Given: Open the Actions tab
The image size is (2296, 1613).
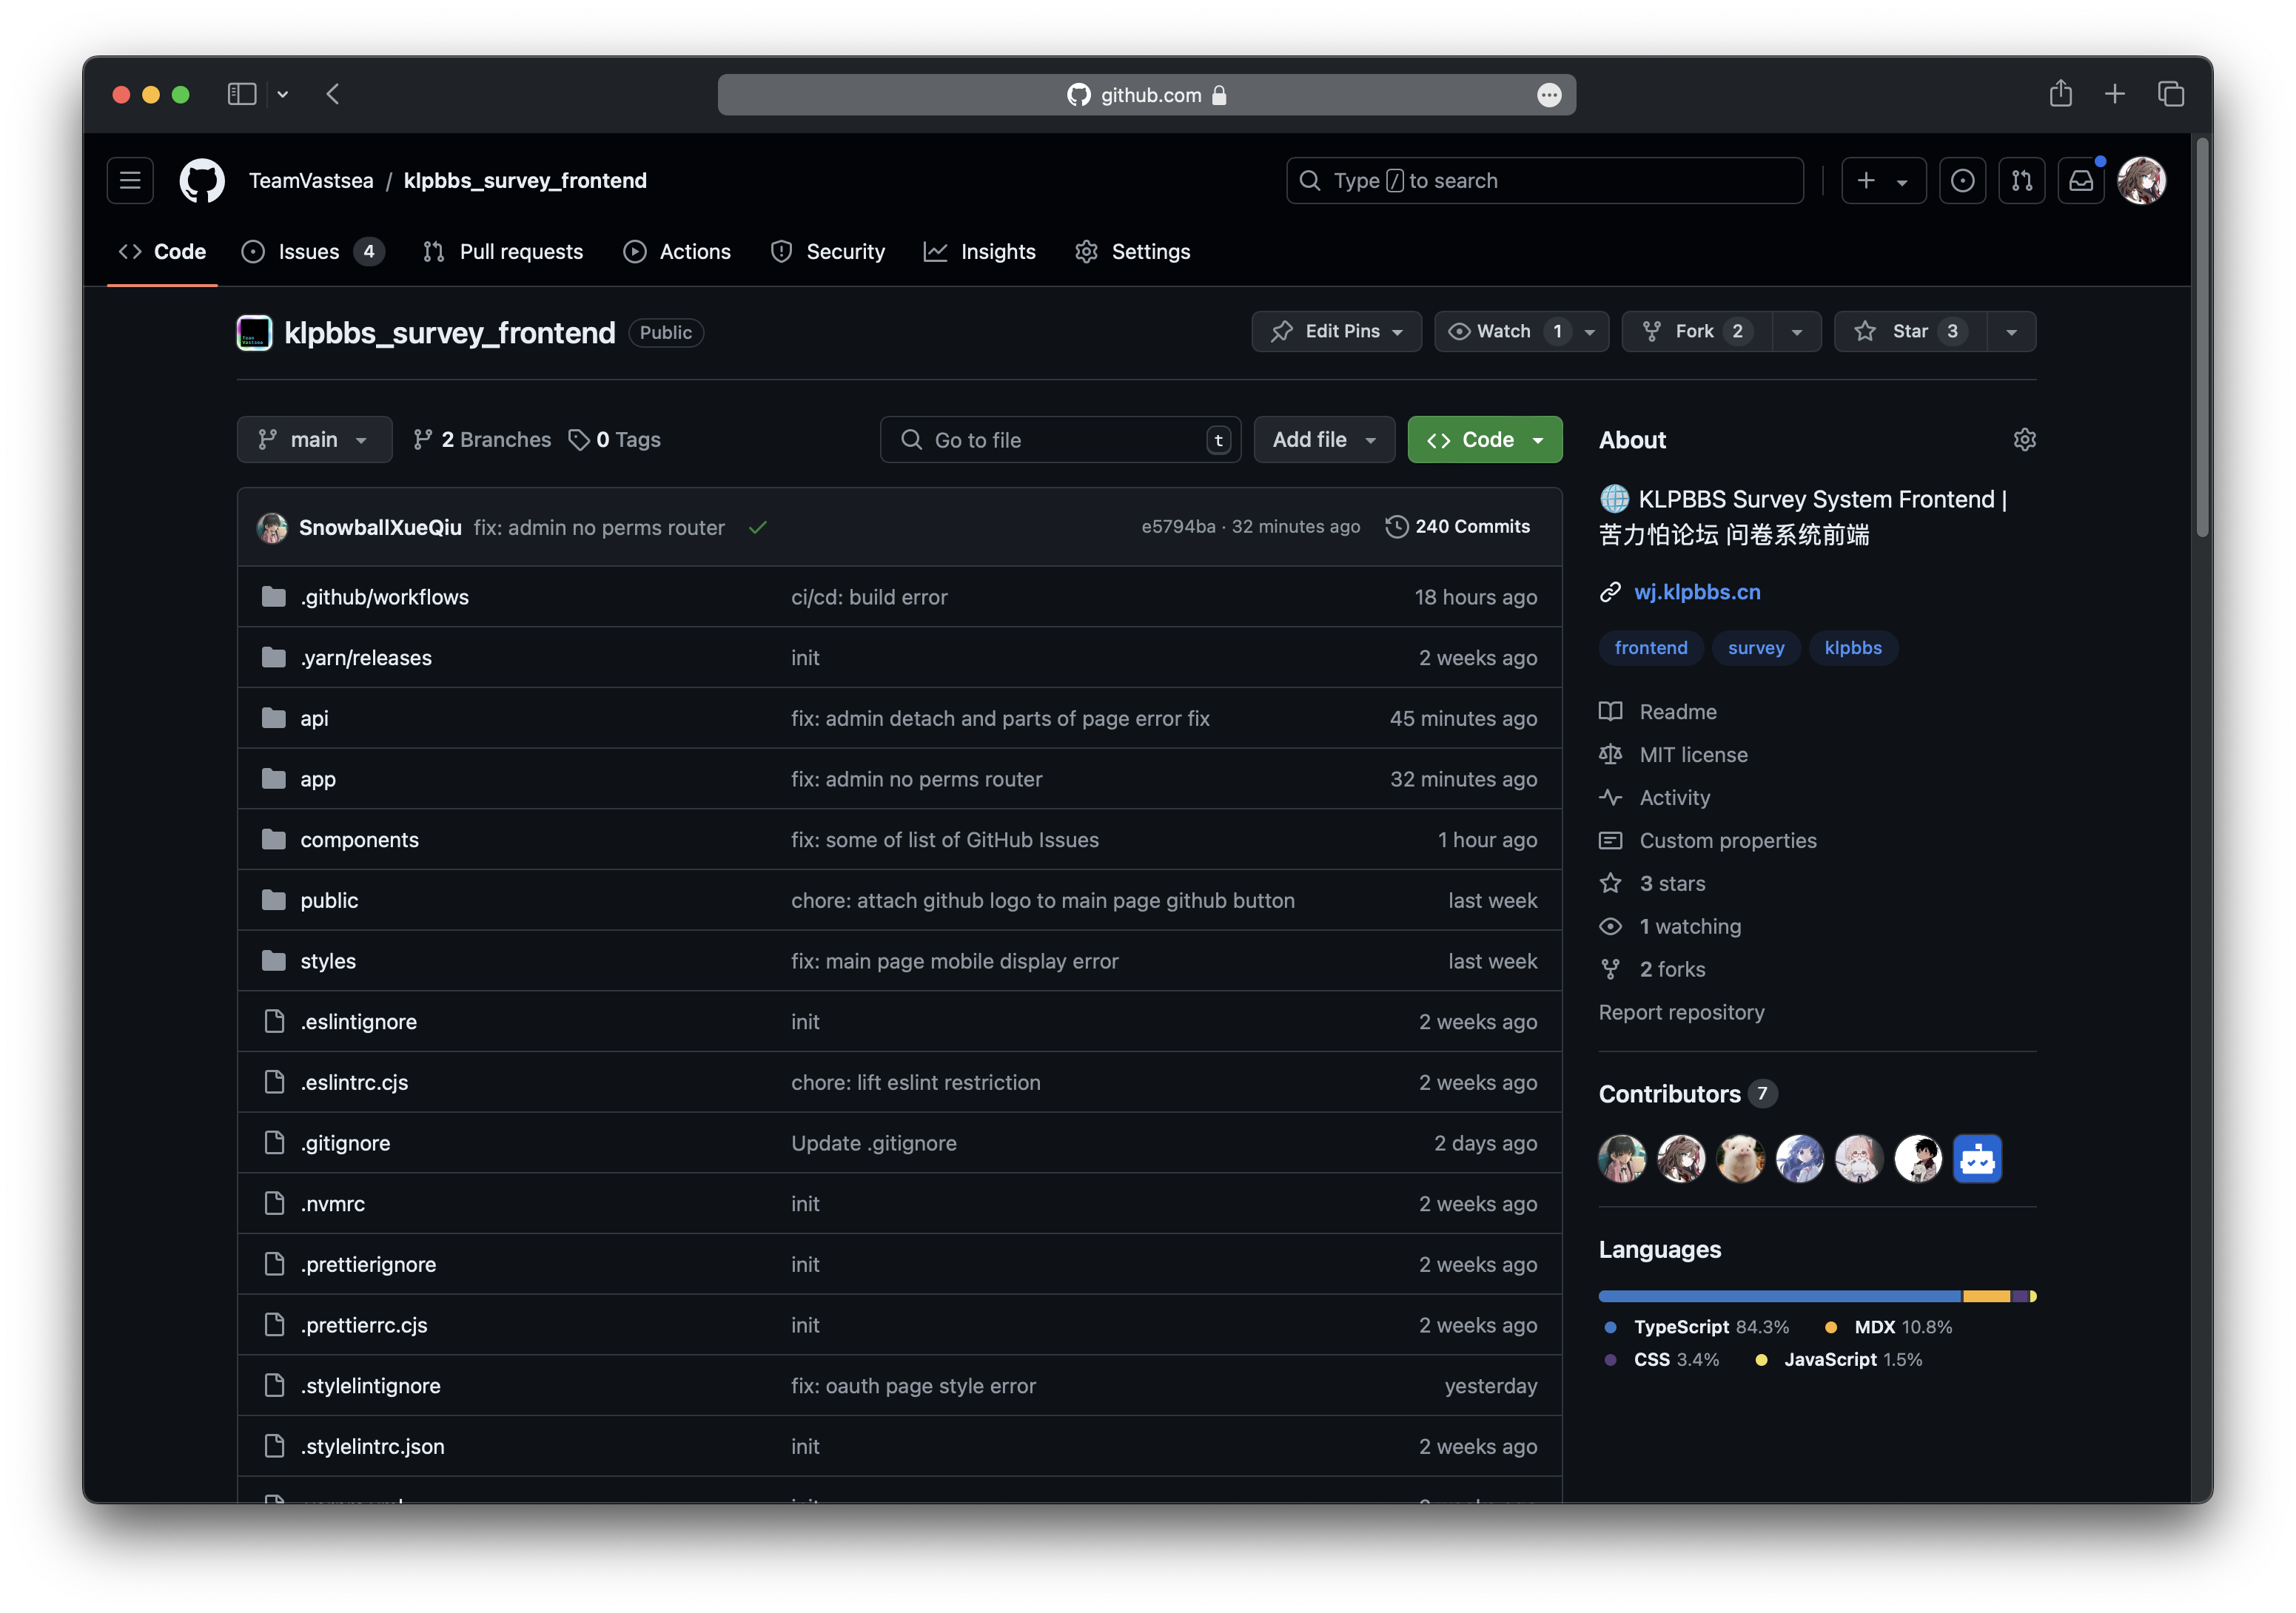Looking at the screenshot, I should tap(677, 252).
